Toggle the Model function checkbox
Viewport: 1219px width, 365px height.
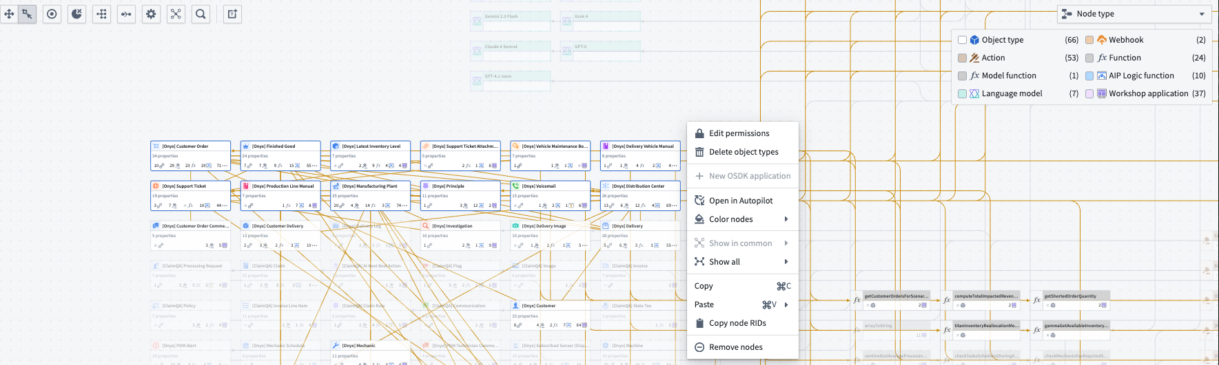point(963,76)
